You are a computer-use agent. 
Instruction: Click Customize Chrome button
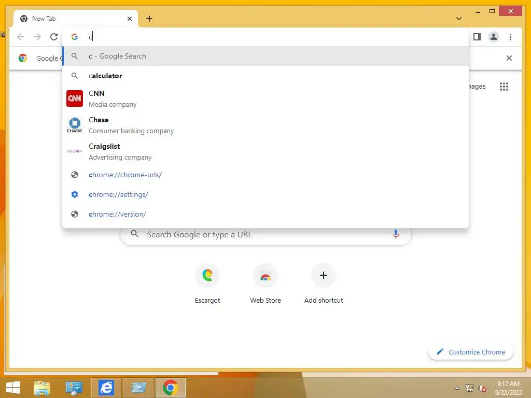click(470, 352)
